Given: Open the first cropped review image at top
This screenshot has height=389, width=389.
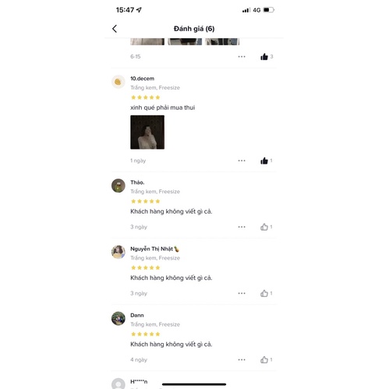Looking at the screenshot, I should pyautogui.click(x=147, y=41).
